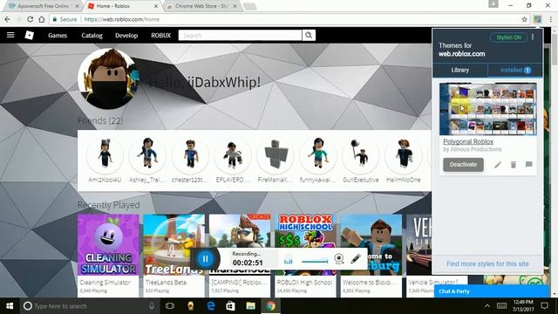Open the user avatar profile picture
The width and height of the screenshot is (558, 314).
coord(109,79)
